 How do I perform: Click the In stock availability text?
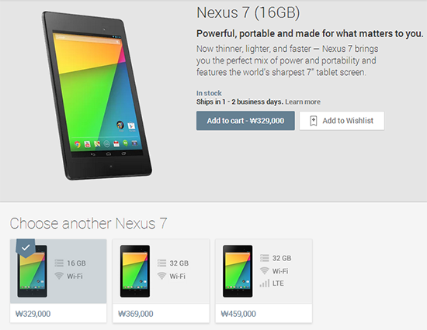[x=209, y=93]
